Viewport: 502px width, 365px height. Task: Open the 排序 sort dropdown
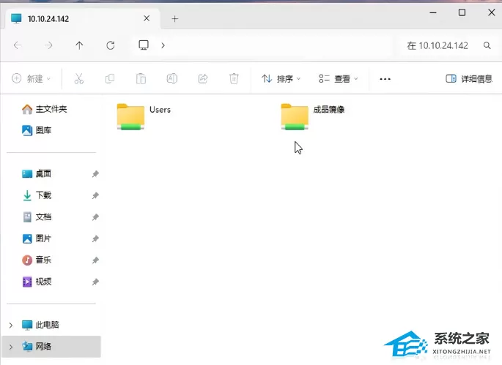pyautogui.click(x=281, y=78)
